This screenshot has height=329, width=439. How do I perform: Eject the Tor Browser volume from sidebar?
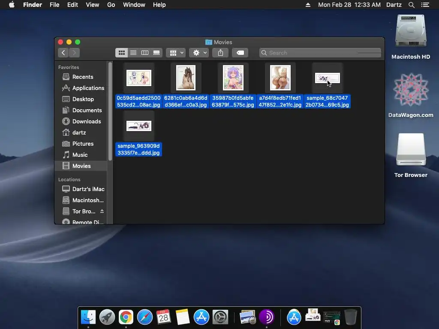click(x=102, y=211)
